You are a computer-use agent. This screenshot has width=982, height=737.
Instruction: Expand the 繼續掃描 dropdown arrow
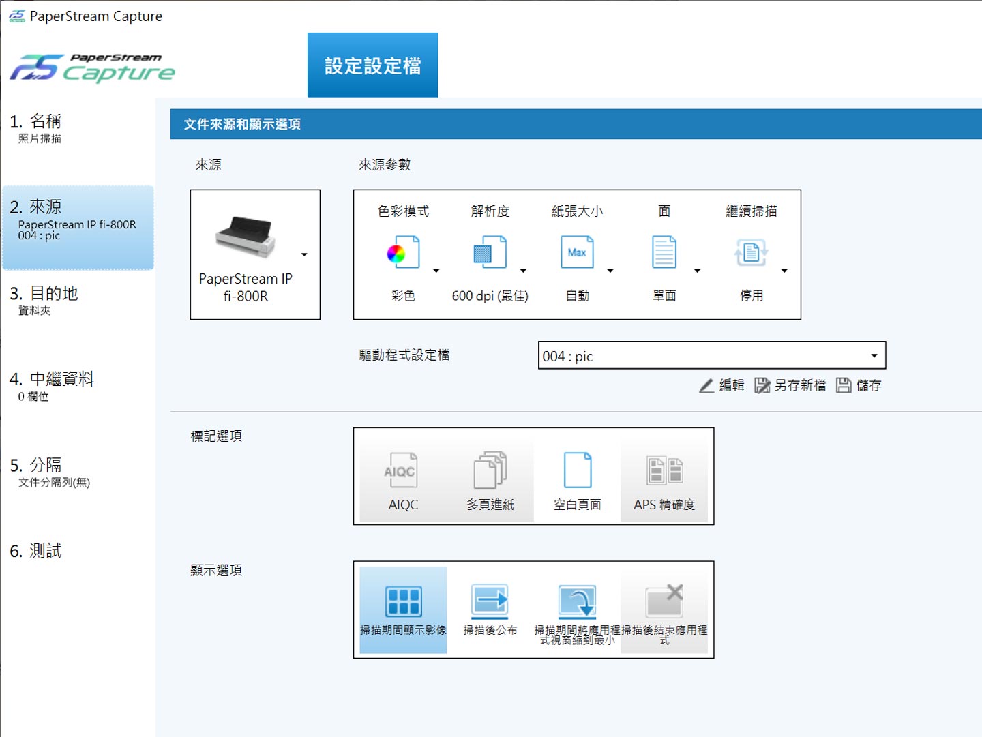(x=784, y=271)
